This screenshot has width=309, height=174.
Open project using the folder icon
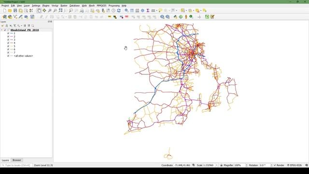[10, 11]
